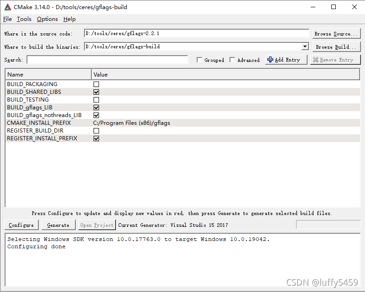Click the CMake logo icon in title bar
The image size is (365, 292).
point(8,7)
